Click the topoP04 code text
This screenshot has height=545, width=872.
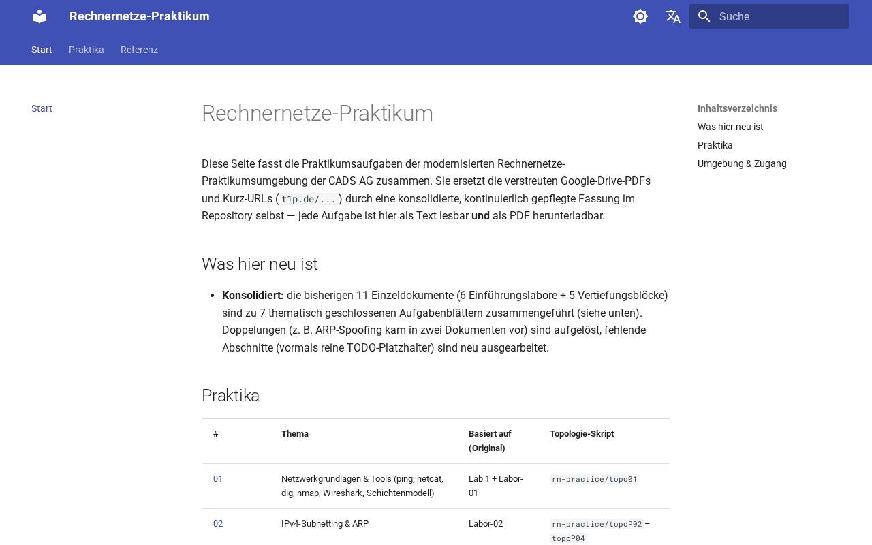(568, 538)
